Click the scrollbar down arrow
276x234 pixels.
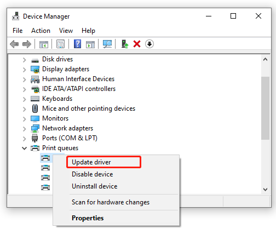[x=265, y=190]
